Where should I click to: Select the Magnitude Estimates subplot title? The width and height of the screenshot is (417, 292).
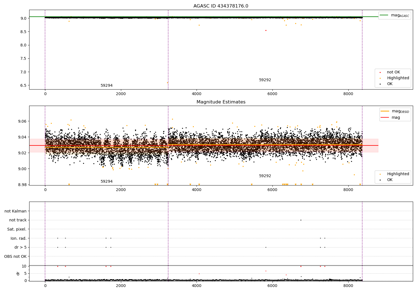pyautogui.click(x=221, y=102)
